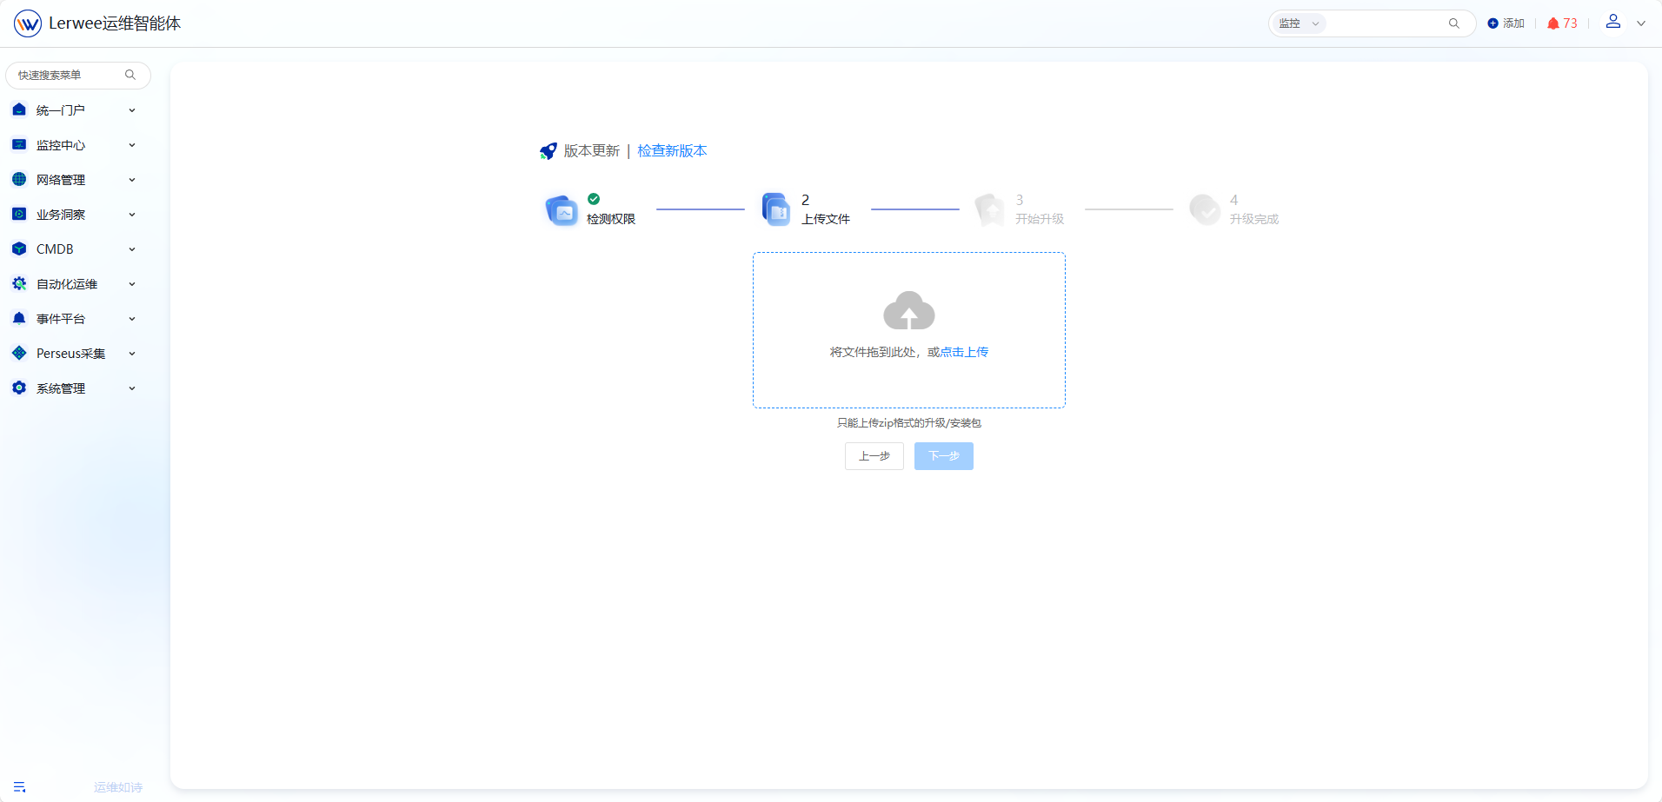Click the blue plus add icon

pos(1492,23)
